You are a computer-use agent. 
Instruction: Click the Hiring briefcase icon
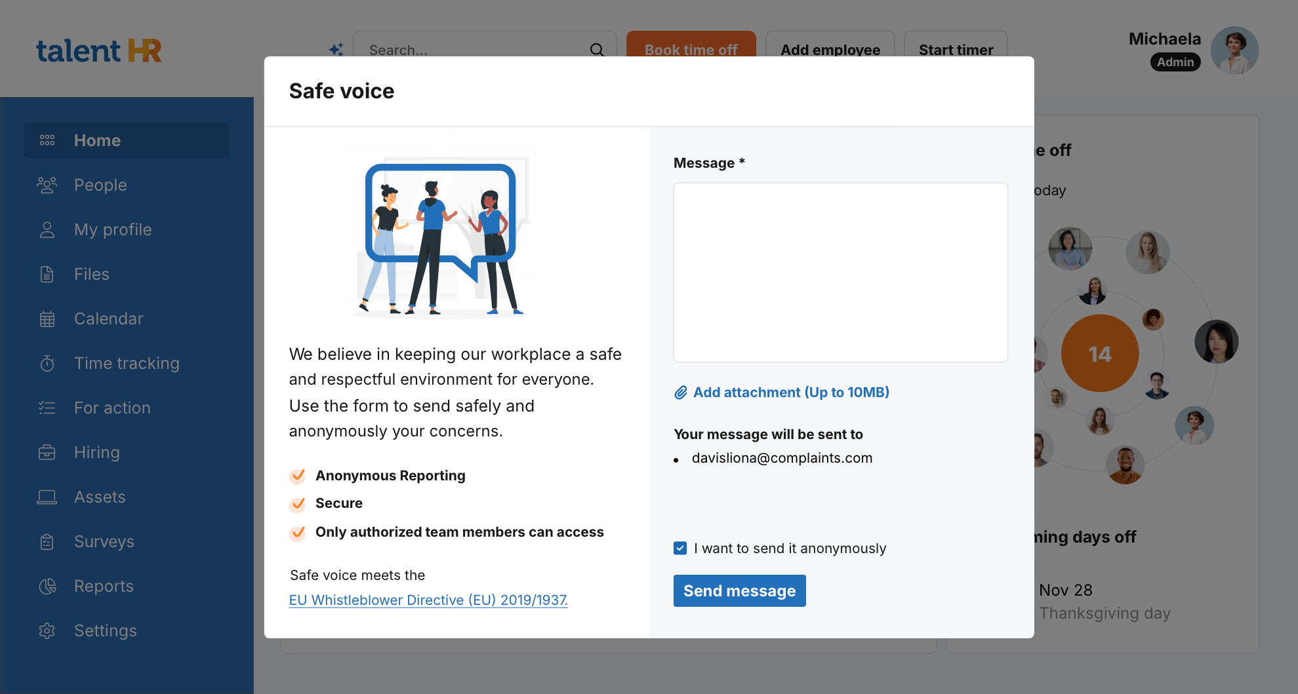point(47,452)
